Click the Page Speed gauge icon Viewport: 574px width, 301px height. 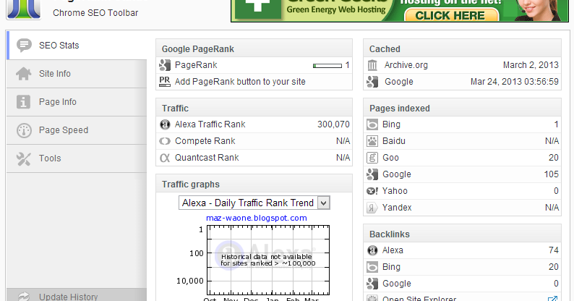pos(24,130)
